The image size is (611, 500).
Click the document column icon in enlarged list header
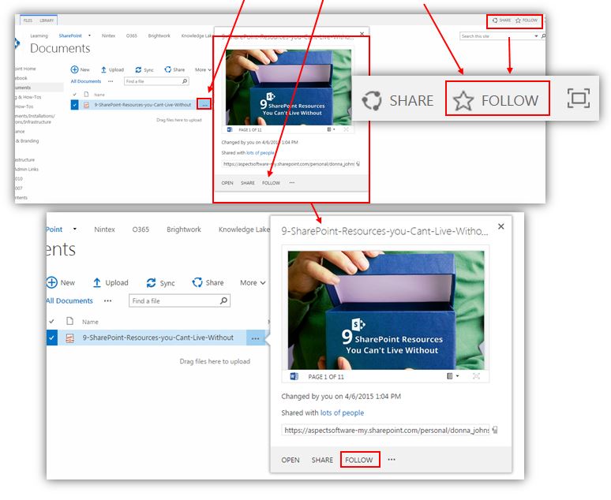click(69, 321)
